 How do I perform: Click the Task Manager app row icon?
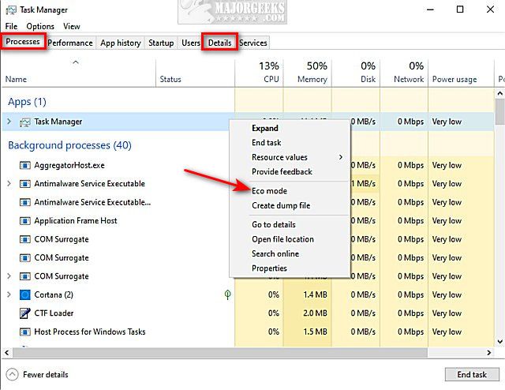(24, 122)
